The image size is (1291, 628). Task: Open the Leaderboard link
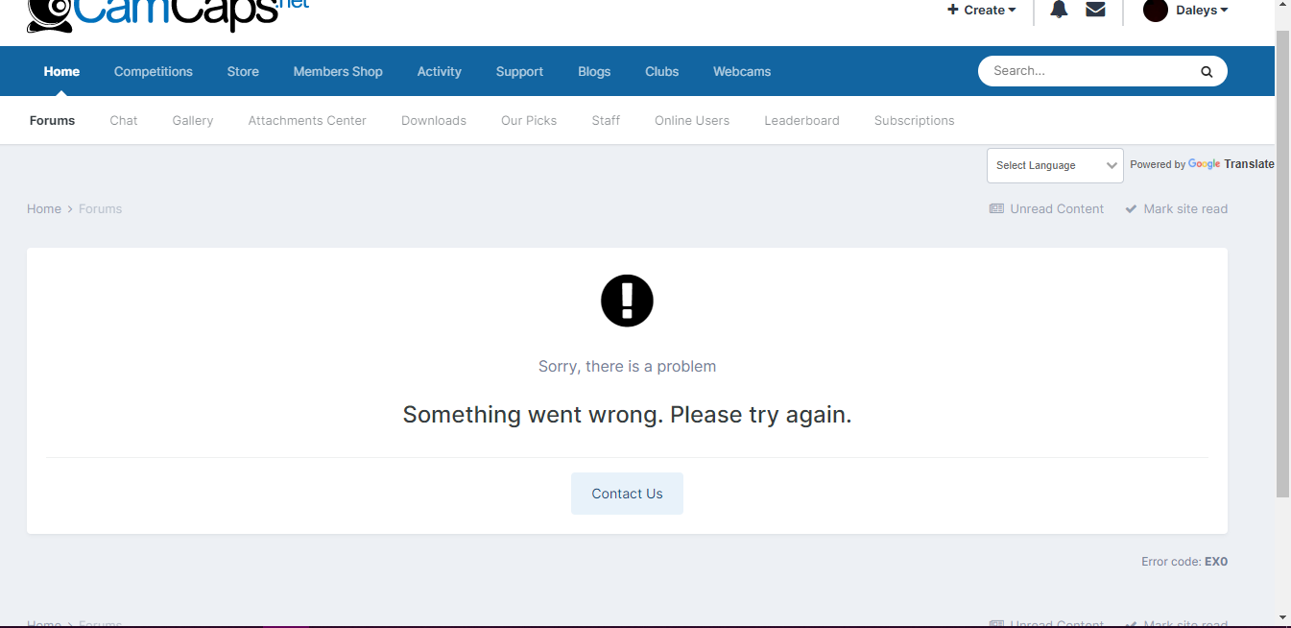801,120
